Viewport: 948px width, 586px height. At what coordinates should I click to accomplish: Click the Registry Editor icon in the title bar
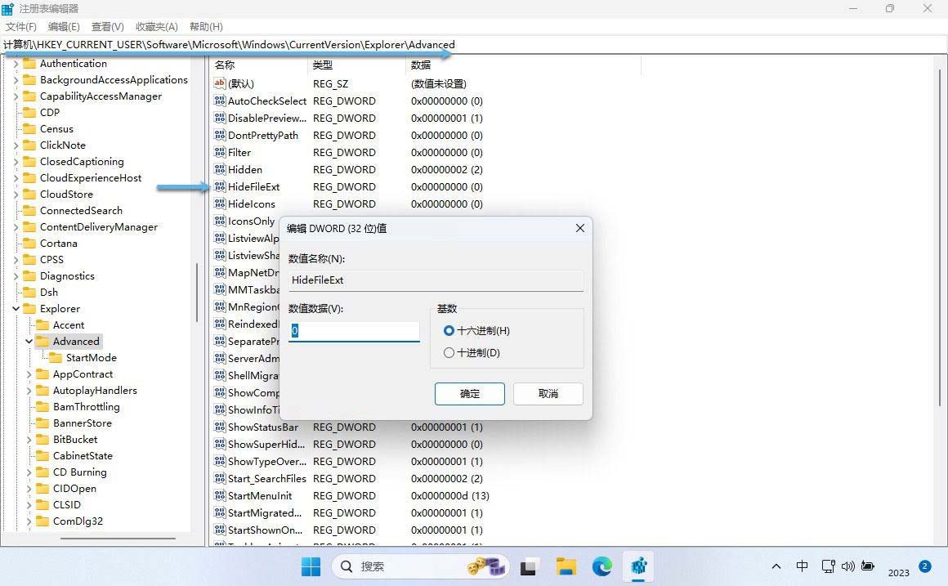pos(9,8)
